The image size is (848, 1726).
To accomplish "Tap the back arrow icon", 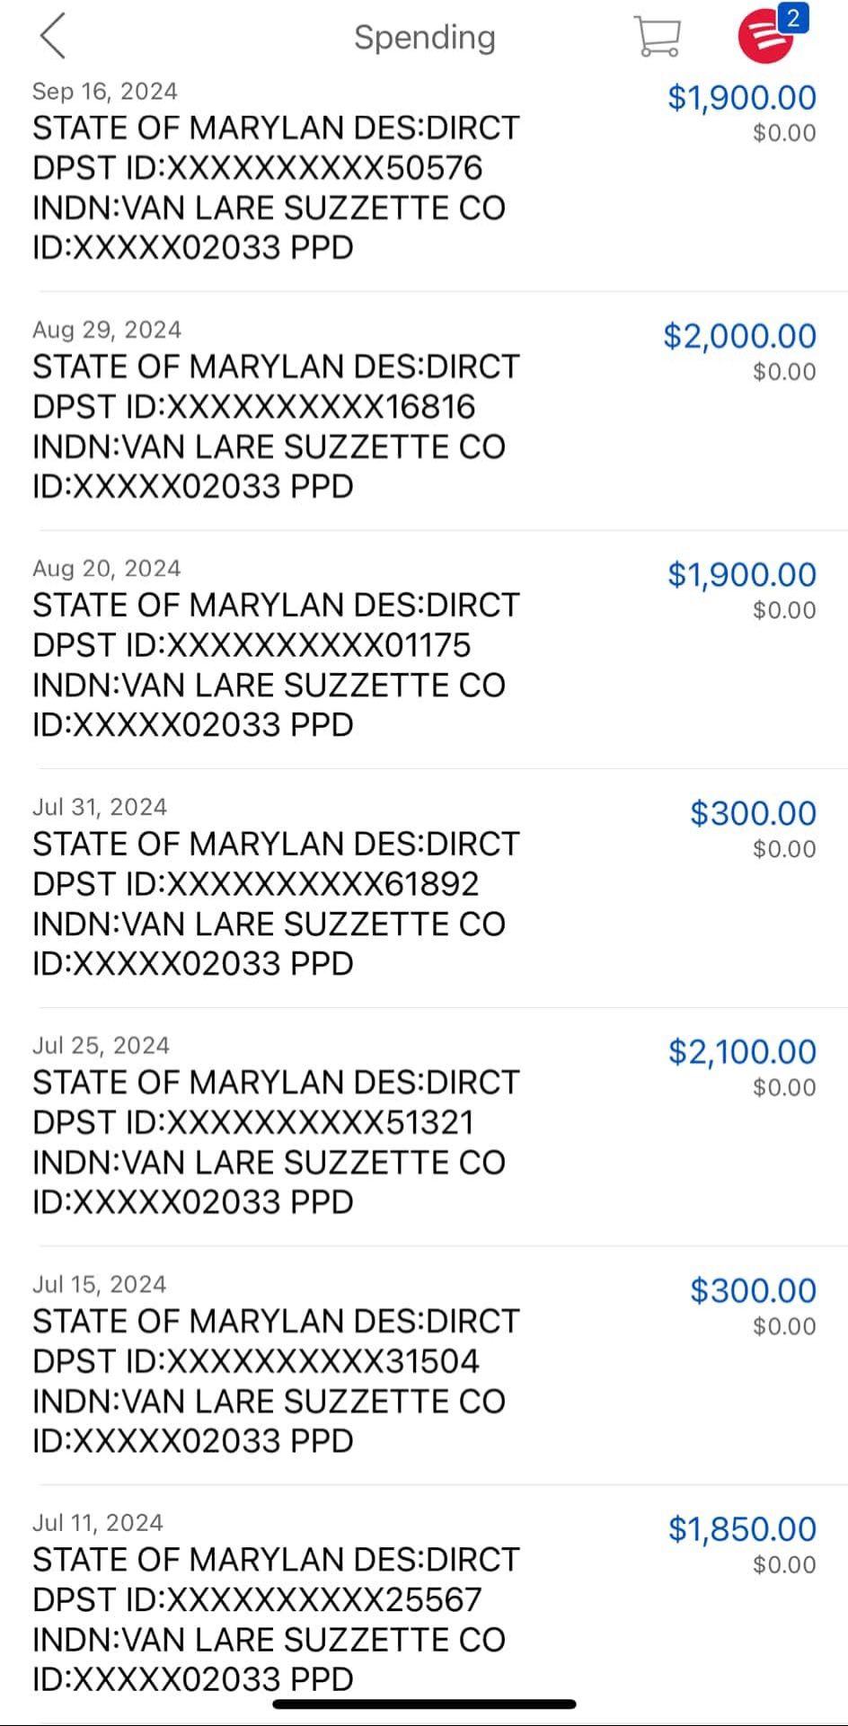I will (53, 37).
